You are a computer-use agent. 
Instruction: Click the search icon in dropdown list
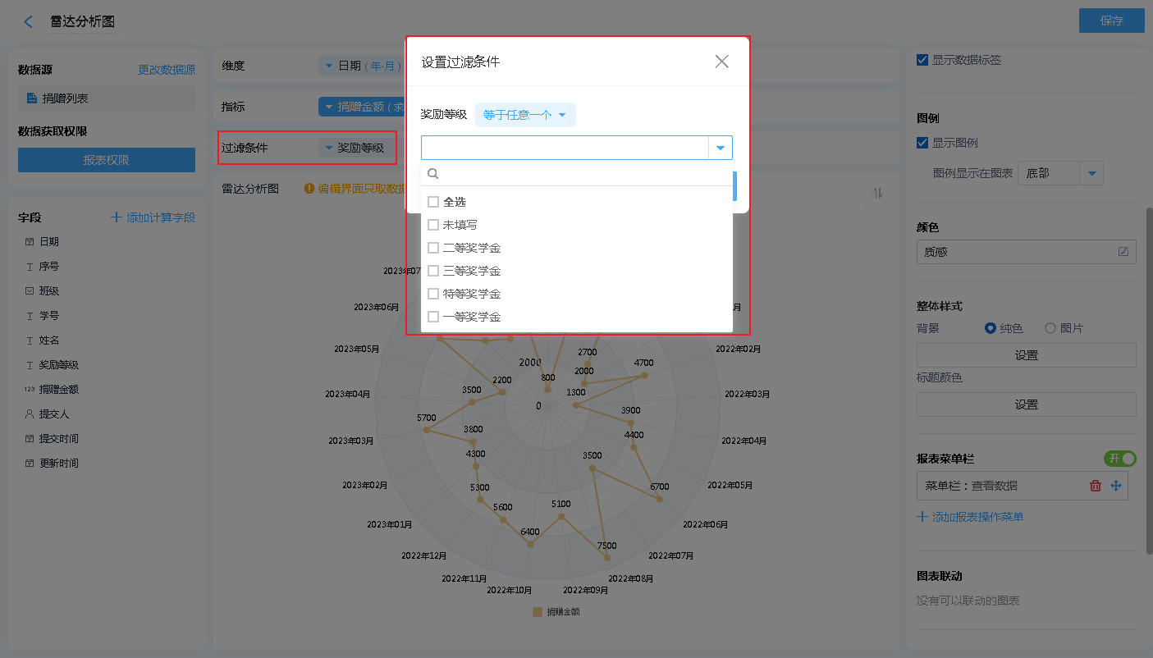pyautogui.click(x=433, y=174)
